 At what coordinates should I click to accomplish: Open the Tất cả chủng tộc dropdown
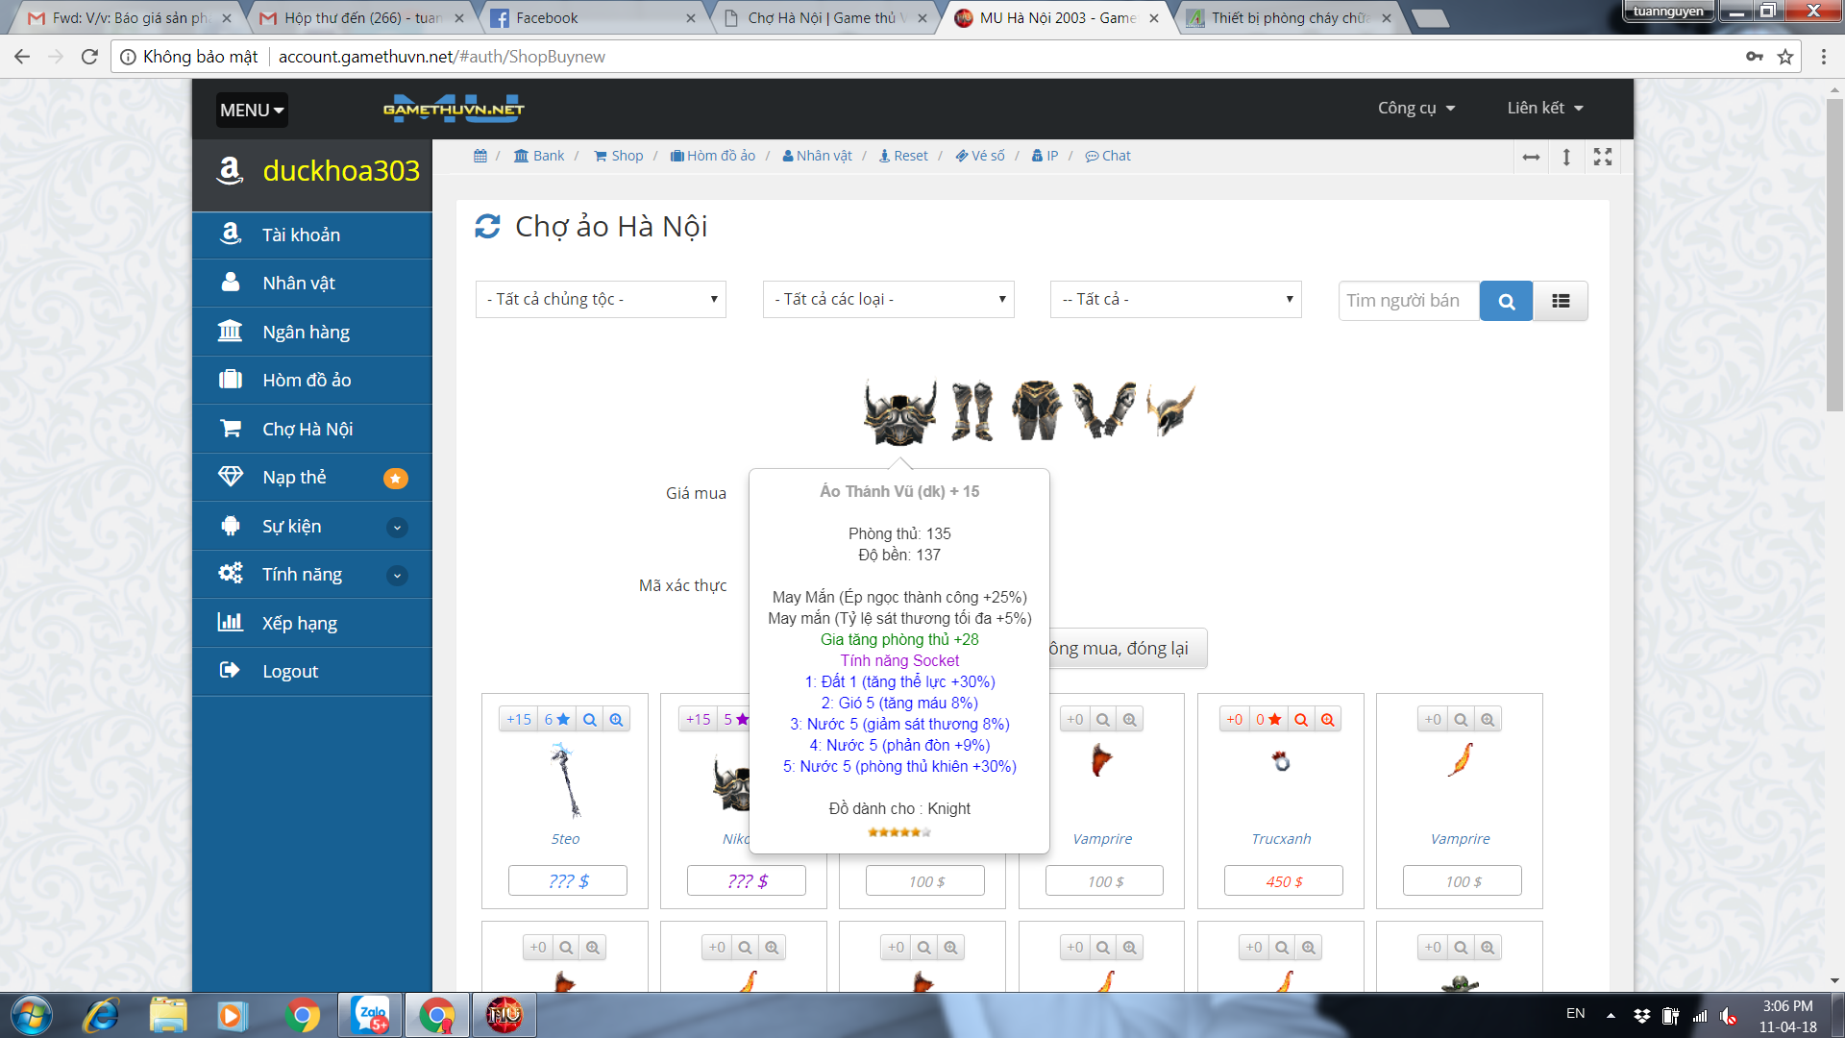[601, 300]
